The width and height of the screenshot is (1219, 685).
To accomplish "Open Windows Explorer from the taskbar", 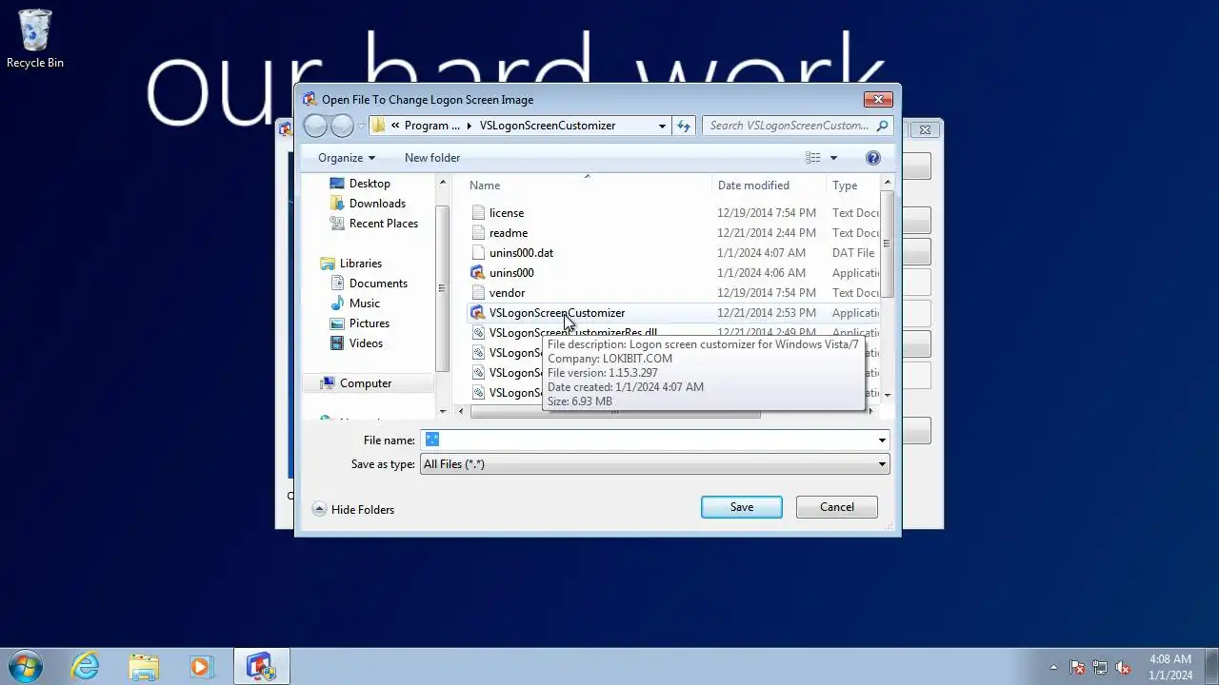I will tap(144, 666).
